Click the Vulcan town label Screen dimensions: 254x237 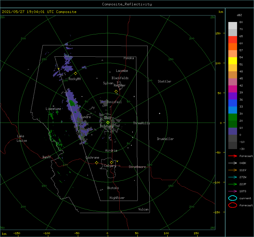[x=144, y=209]
